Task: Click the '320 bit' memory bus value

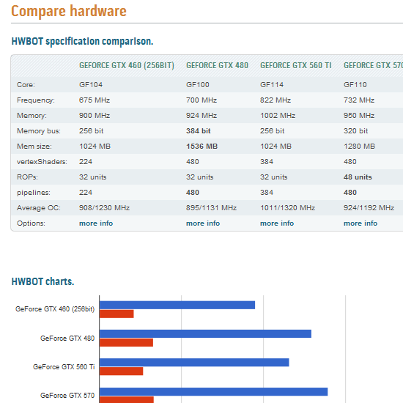Action: click(355, 131)
